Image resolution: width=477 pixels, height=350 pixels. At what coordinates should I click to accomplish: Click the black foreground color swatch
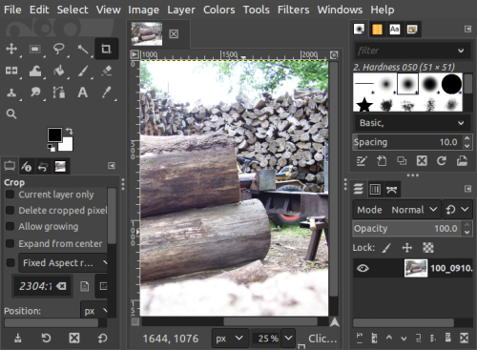coord(54,134)
